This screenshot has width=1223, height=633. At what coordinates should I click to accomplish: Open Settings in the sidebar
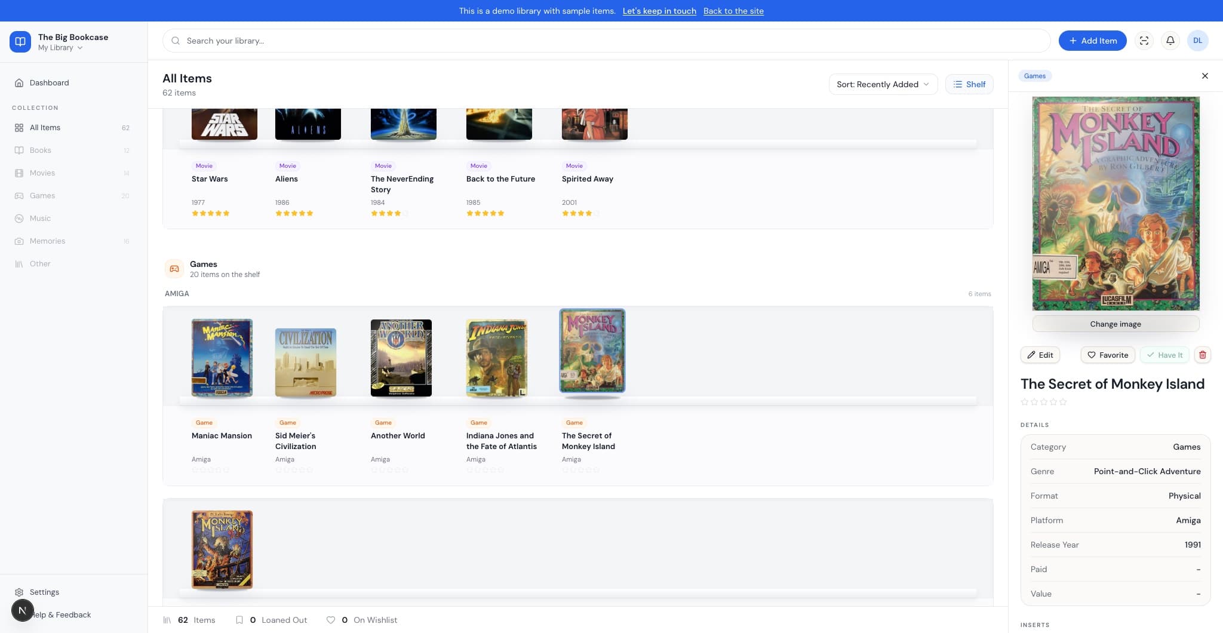pyautogui.click(x=74, y=592)
